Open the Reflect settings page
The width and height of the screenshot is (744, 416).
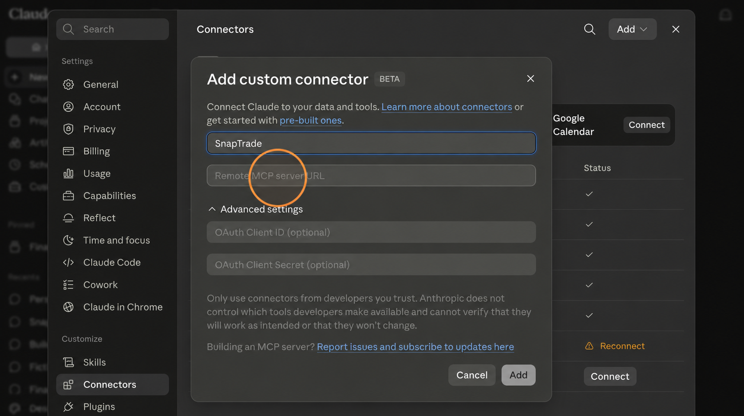point(112,218)
